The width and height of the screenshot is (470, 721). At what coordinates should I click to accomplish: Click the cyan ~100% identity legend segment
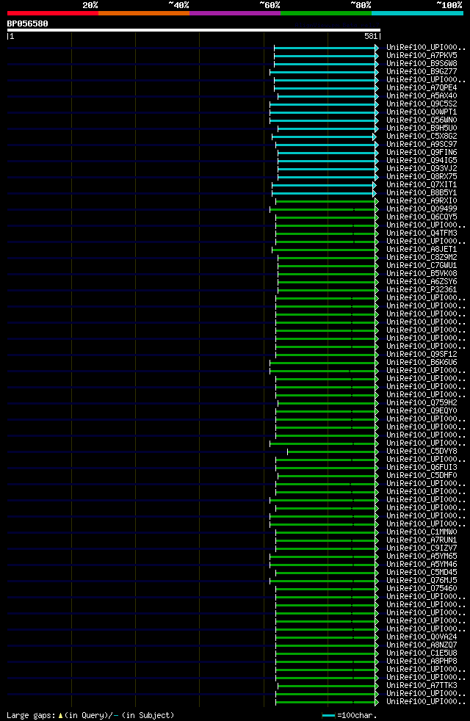(417, 13)
